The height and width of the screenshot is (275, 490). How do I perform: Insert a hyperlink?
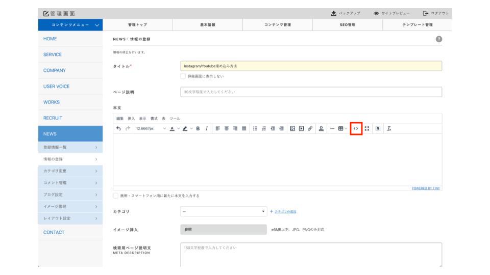[x=310, y=128]
